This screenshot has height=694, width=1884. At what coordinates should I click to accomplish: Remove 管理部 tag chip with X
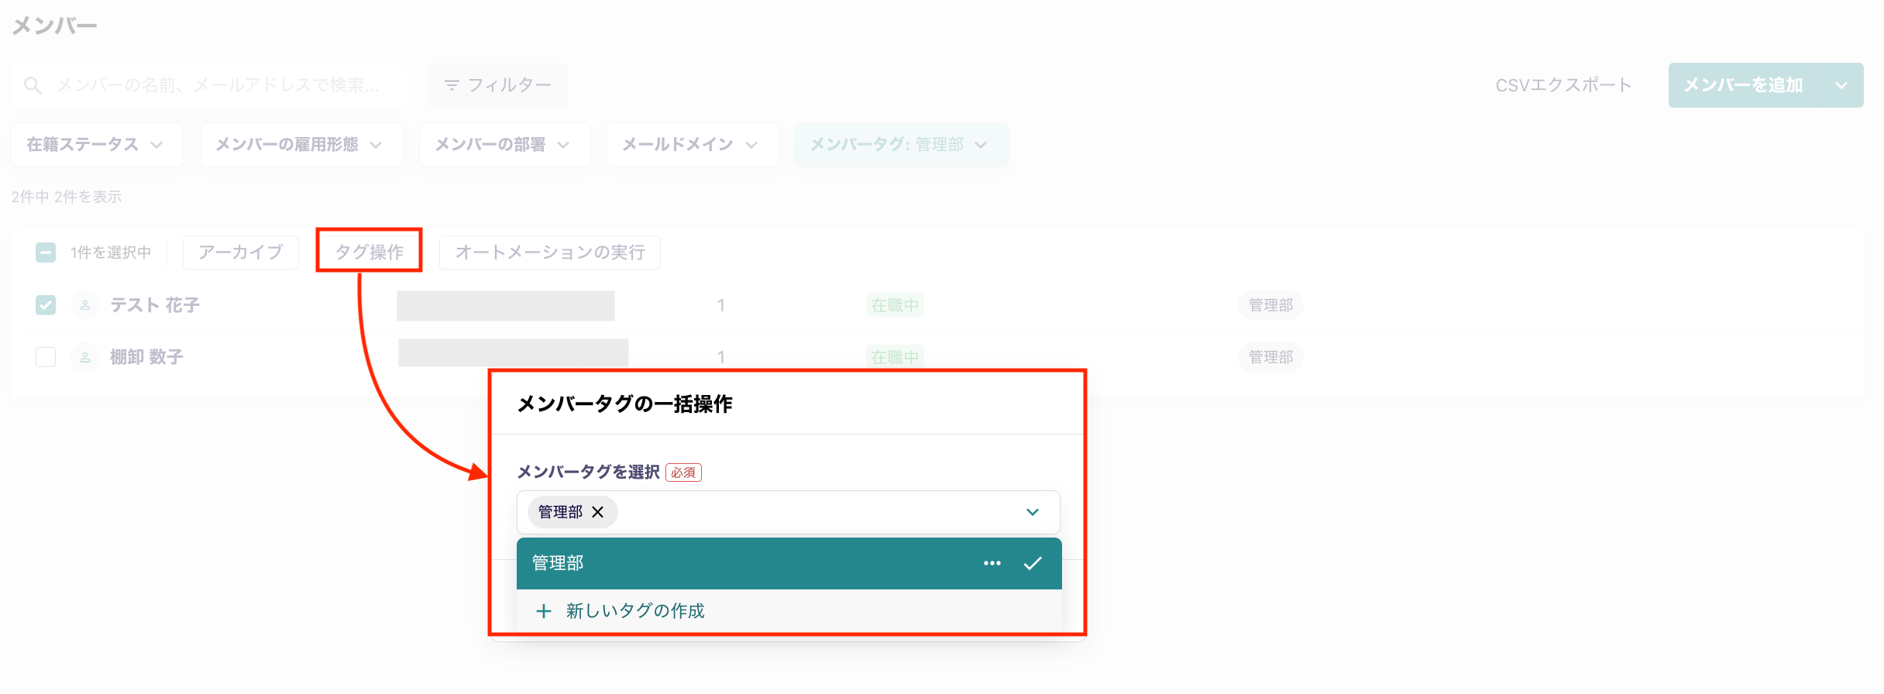point(597,512)
